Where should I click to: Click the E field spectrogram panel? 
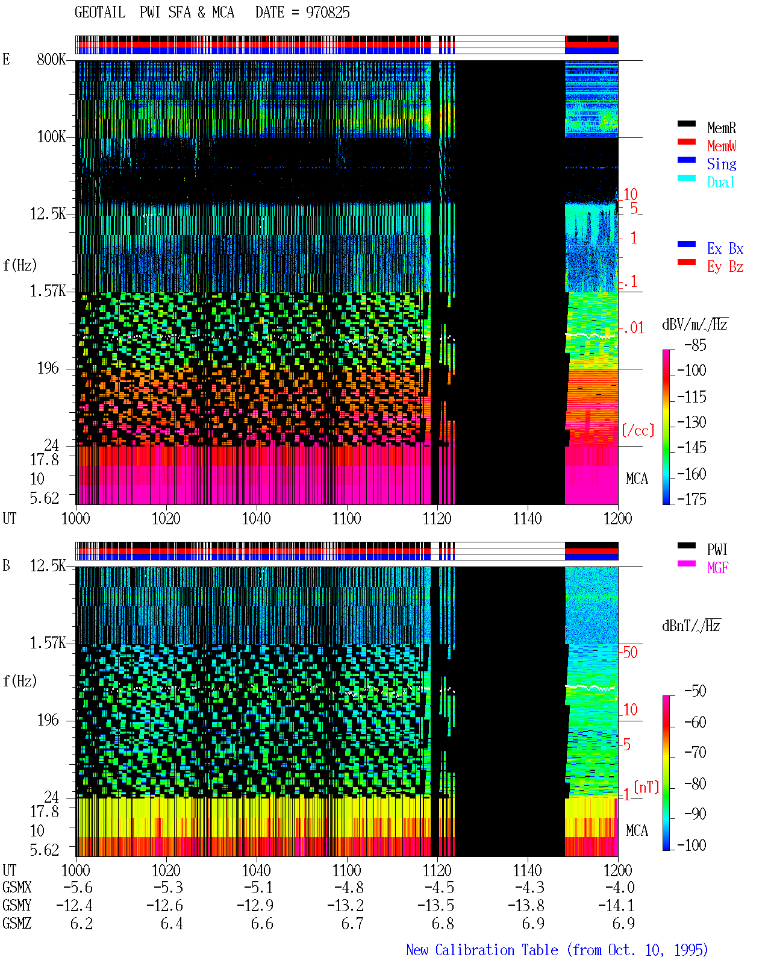[347, 283]
